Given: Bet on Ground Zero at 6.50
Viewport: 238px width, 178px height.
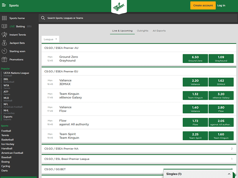Looking at the screenshot, I should click(x=195, y=58).
